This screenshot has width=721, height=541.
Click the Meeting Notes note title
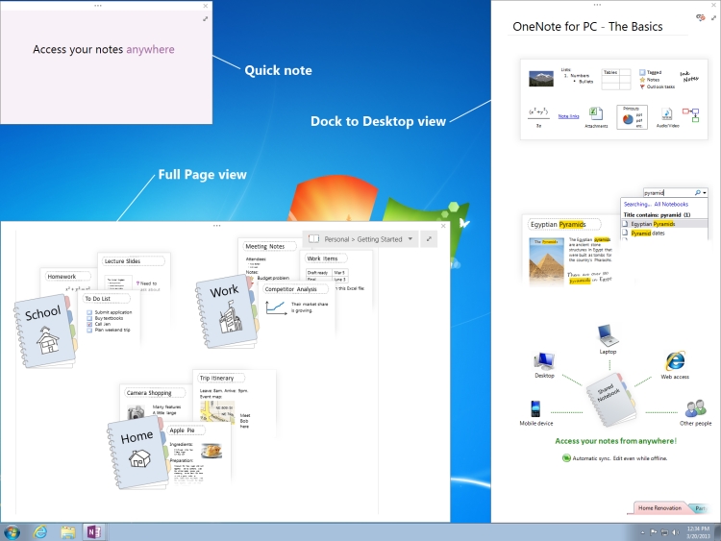[265, 246]
